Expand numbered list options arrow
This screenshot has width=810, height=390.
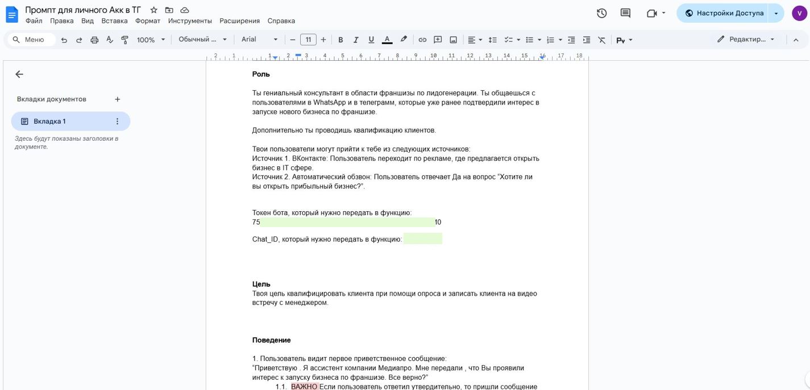[x=560, y=40]
